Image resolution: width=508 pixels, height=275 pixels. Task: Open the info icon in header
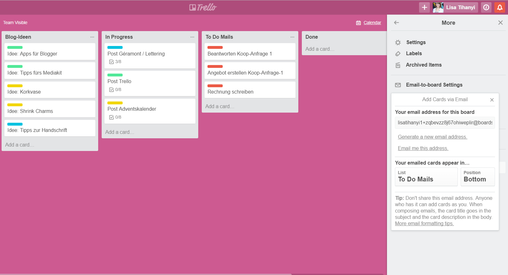[486, 7]
